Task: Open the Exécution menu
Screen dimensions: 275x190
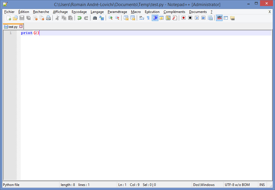Action: [152, 12]
